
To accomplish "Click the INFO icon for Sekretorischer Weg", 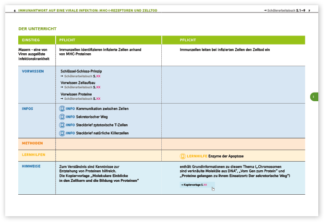I will coord(61,117).
